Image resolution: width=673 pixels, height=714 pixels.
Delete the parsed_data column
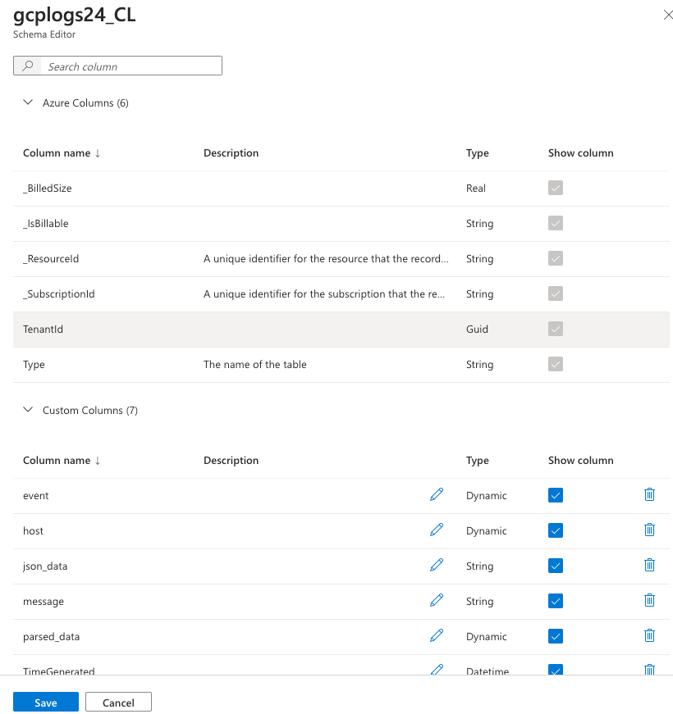pos(649,635)
